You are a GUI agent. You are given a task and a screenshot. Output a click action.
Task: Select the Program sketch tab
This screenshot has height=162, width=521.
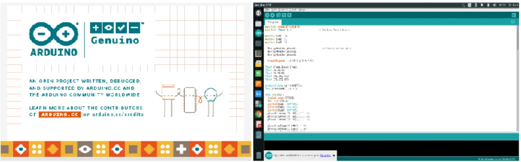coord(273,22)
